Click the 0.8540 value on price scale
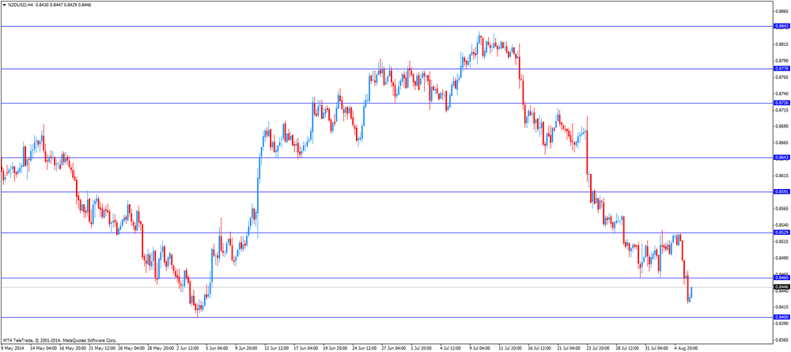This screenshot has width=791, height=352. click(782, 225)
